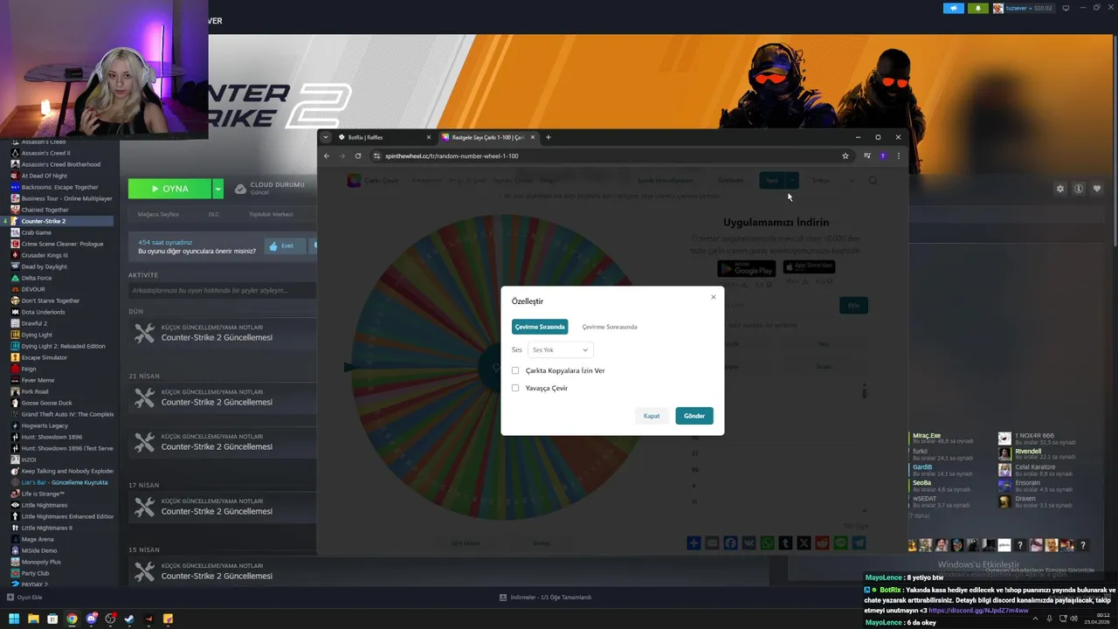Open the taskbar clock showing 00:12
Image resolution: width=1118 pixels, height=629 pixels.
(x=1095, y=619)
